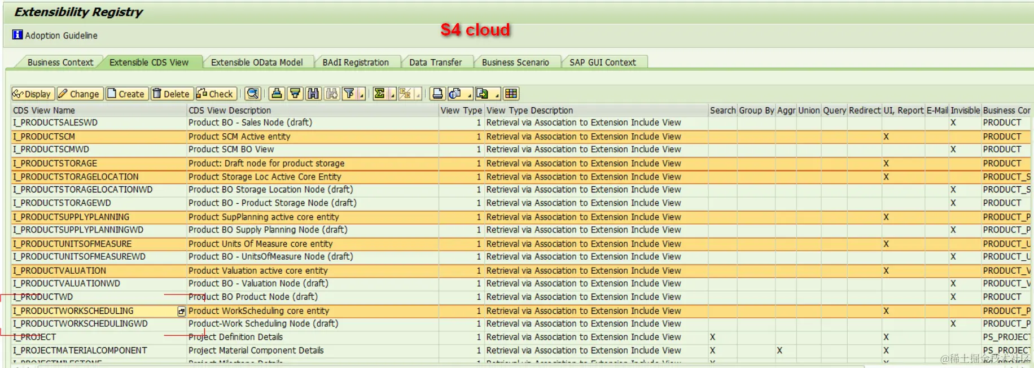
Task: Open the Extensible OData Model tab
Action: 257,62
